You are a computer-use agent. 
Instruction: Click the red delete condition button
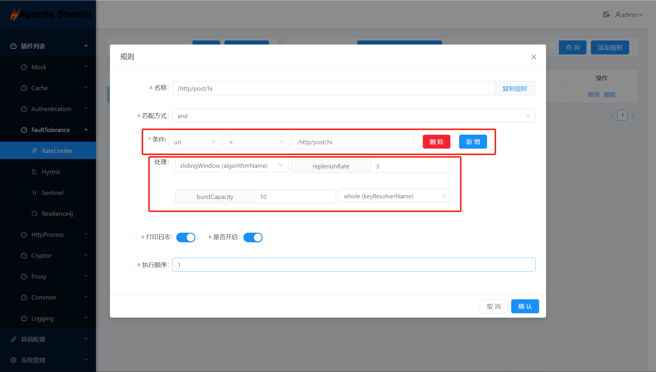[x=436, y=142]
